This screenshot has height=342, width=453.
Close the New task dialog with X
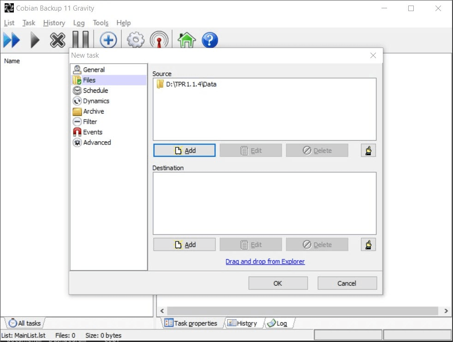(x=373, y=55)
